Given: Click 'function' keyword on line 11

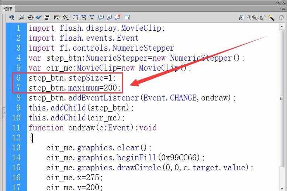Looking at the screenshot, I should 46,127.
